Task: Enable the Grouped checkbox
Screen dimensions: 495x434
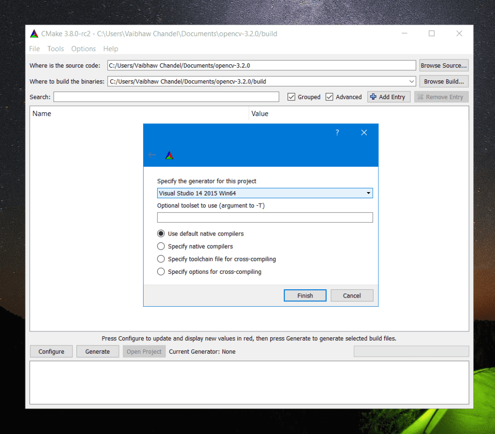Action: pyautogui.click(x=291, y=97)
